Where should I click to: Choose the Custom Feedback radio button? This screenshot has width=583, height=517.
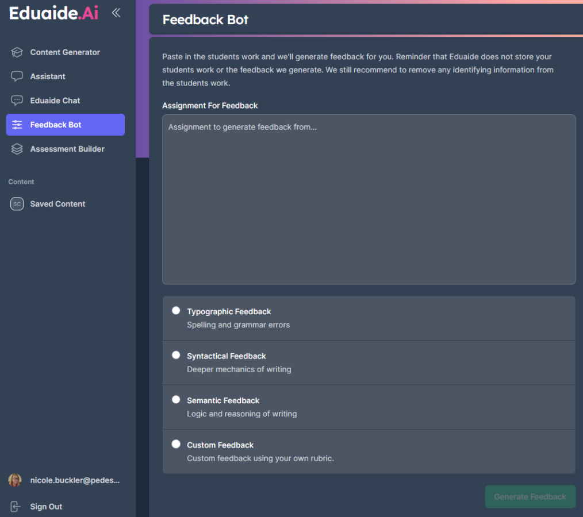click(176, 444)
